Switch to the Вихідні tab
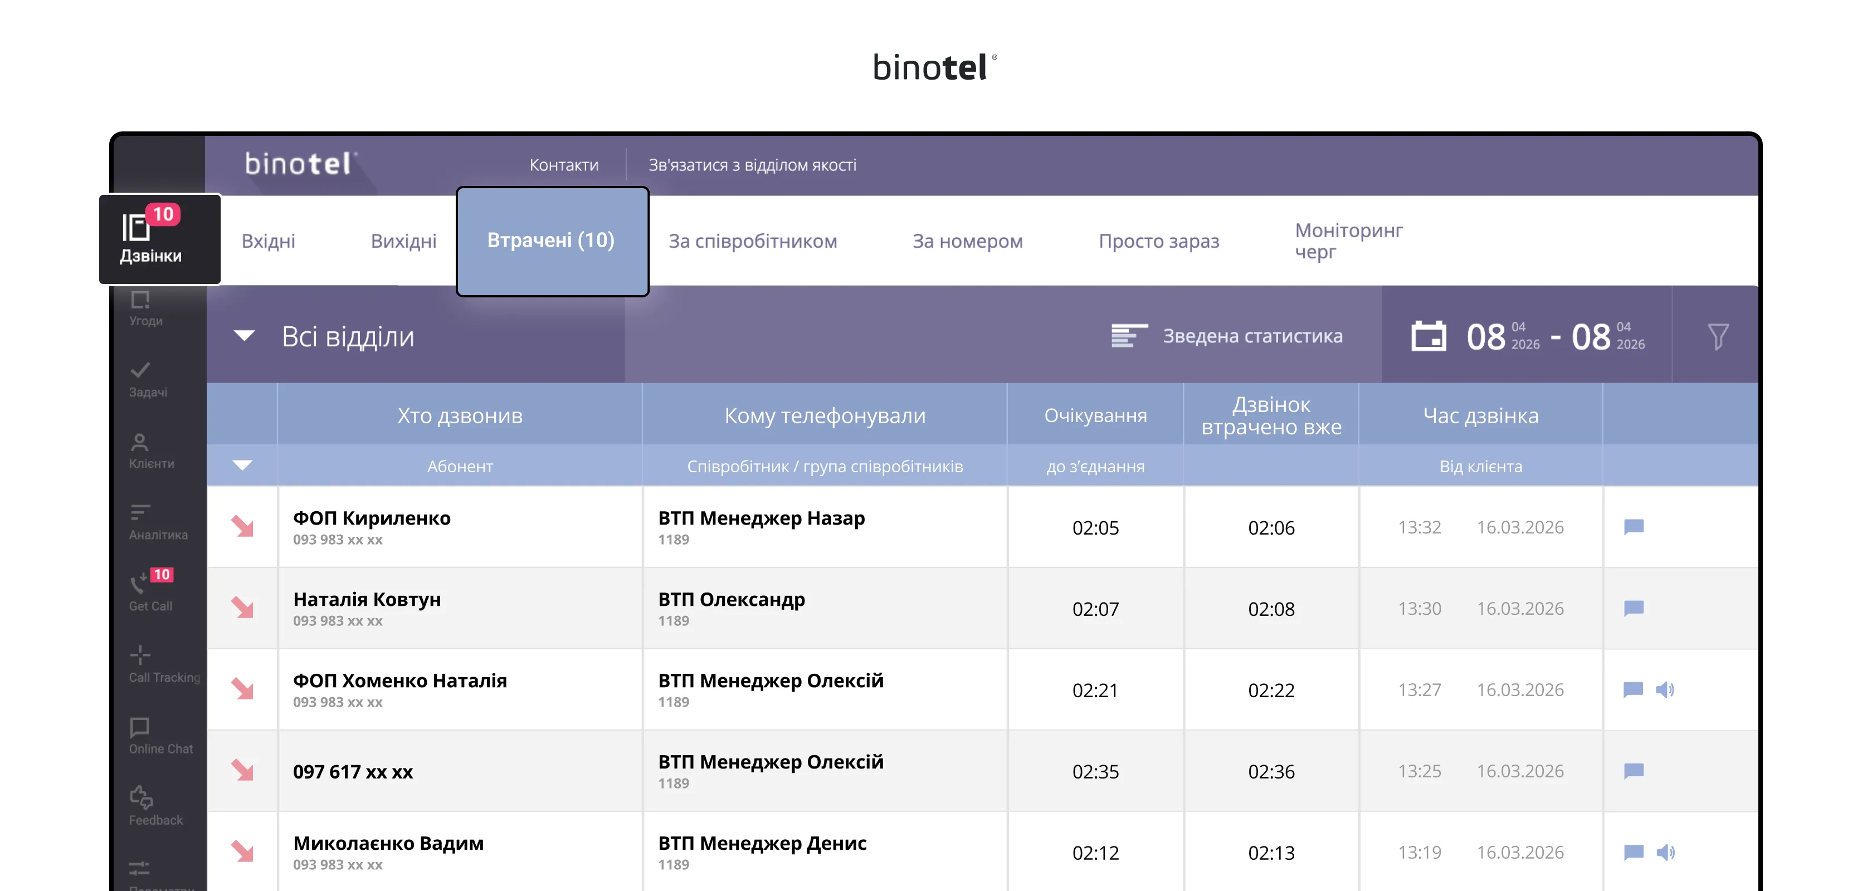The image size is (1872, 891). click(x=403, y=241)
